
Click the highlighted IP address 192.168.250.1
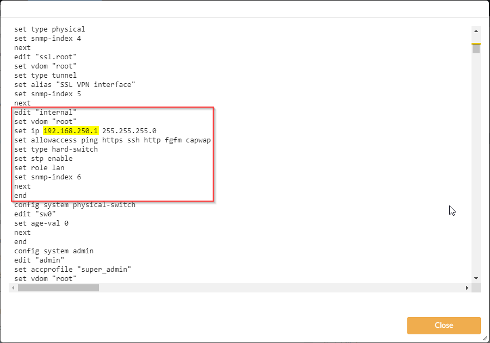tap(71, 130)
